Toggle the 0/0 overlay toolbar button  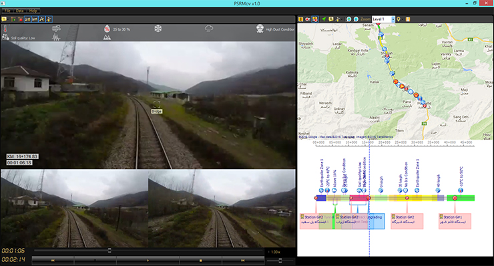27,19
